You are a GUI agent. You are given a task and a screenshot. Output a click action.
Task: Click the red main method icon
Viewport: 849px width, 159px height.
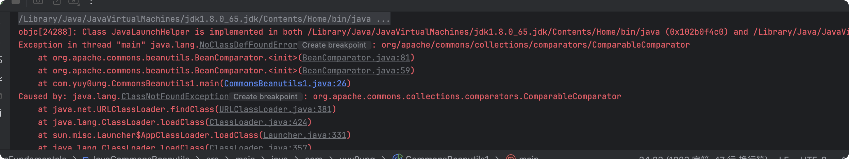pos(511,157)
